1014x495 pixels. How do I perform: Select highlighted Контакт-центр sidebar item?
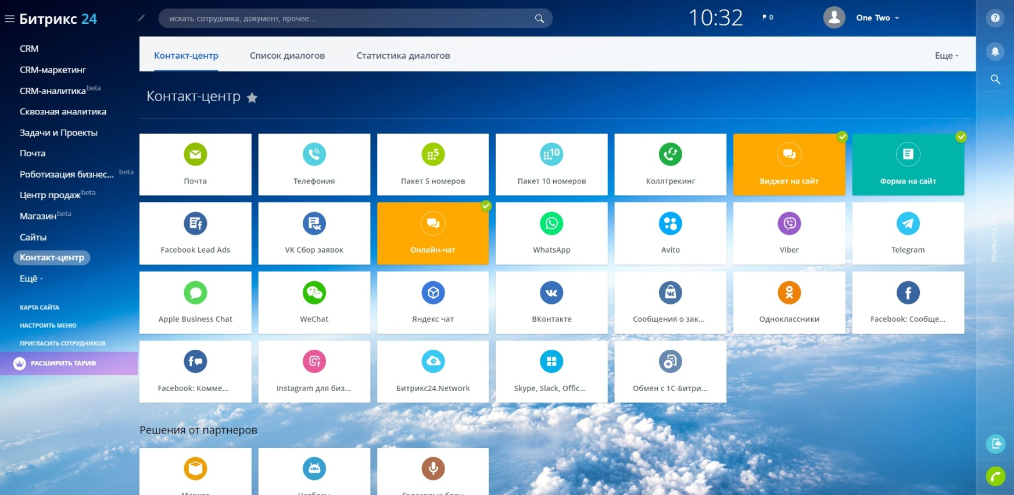[x=52, y=257]
